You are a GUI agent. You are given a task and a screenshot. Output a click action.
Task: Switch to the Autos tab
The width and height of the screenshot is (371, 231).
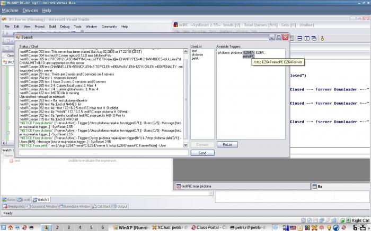point(9,200)
